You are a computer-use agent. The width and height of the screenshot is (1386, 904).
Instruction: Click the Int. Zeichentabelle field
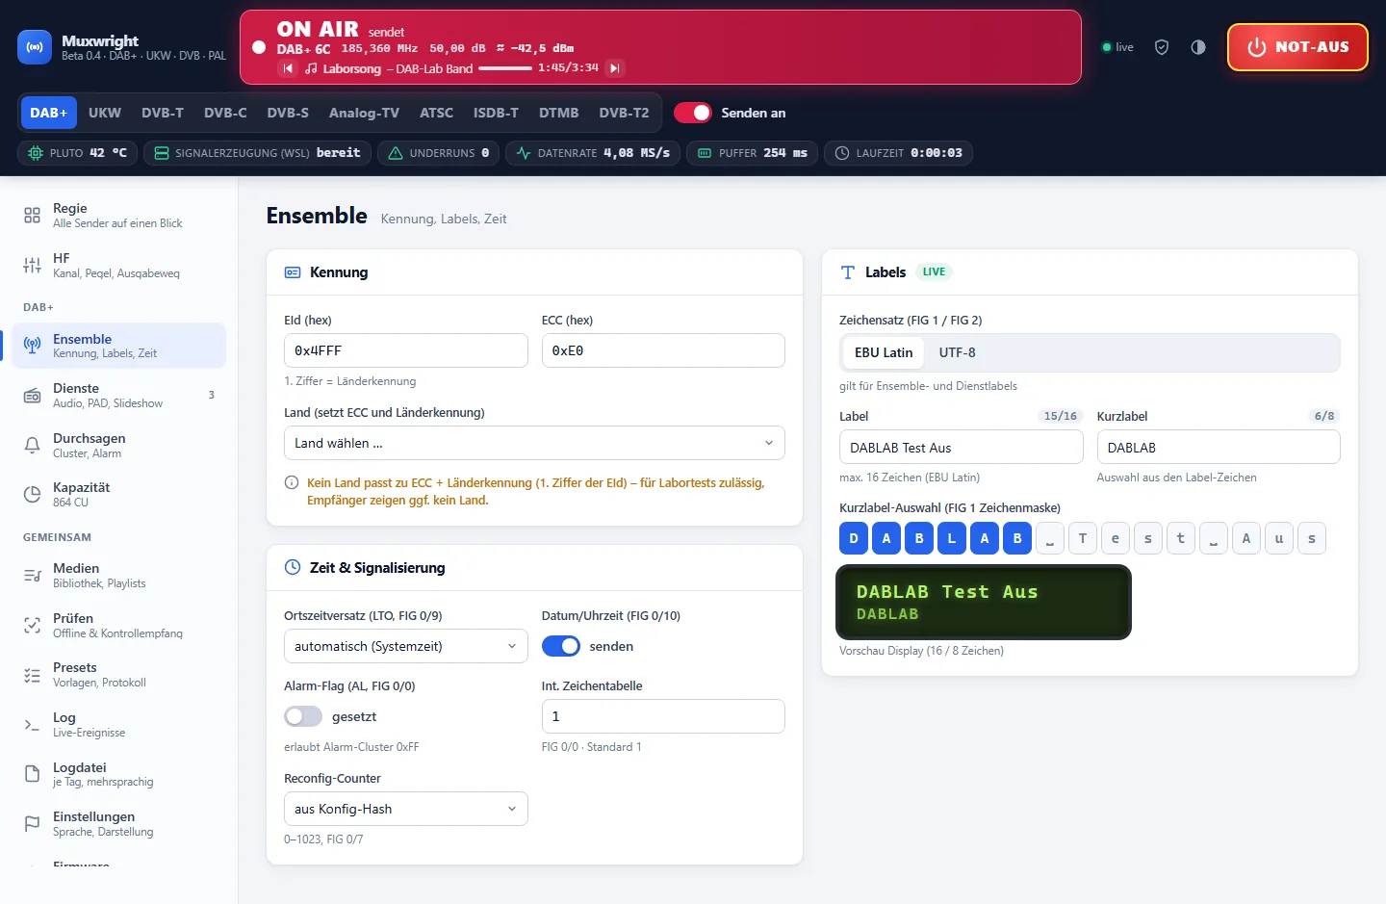point(663,716)
